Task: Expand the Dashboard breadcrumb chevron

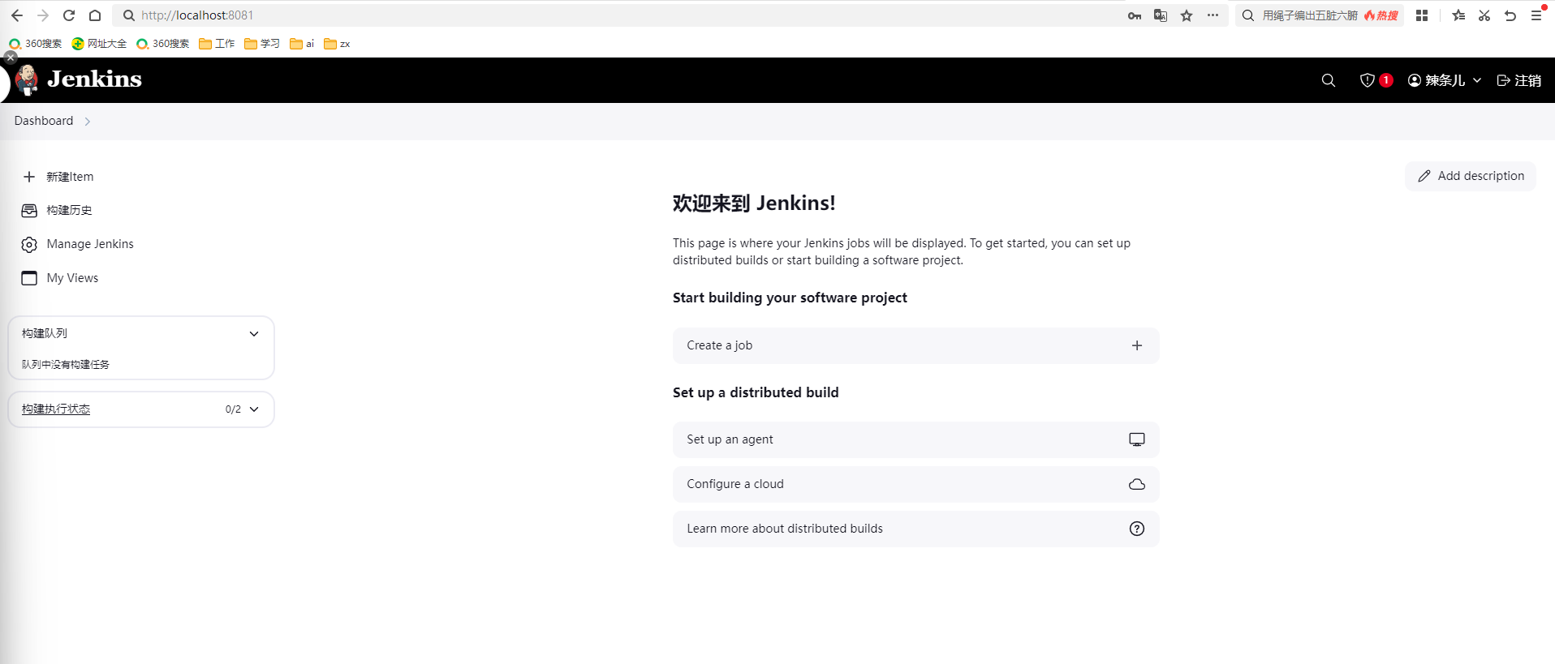Action: tap(88, 122)
